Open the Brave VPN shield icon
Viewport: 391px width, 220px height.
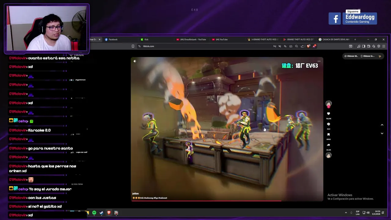pos(379,46)
